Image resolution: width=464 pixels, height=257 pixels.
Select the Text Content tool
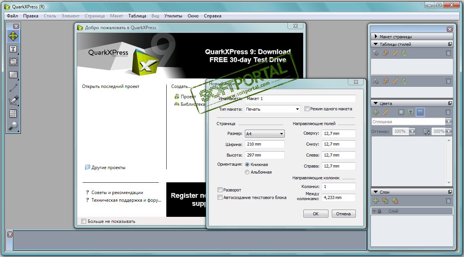(13, 49)
